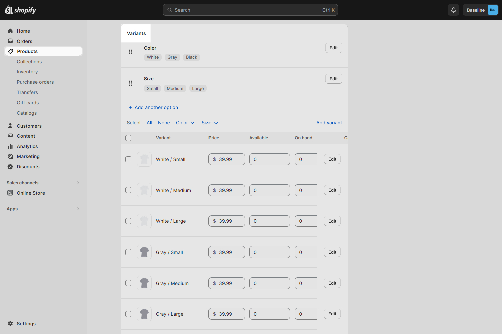502x334 pixels.
Task: Click the drag handle beside Color
Action: pyautogui.click(x=130, y=52)
